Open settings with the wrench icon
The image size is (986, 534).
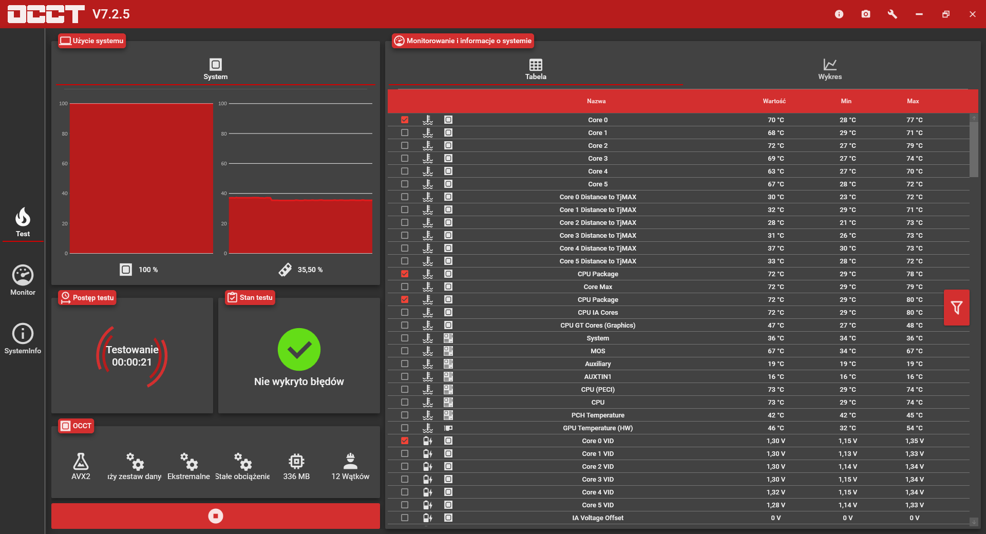[x=893, y=14]
